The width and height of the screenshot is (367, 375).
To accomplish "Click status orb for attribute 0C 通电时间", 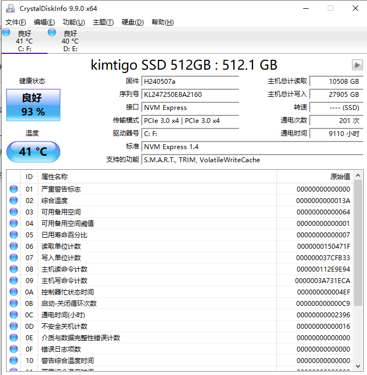I will 14,315.
